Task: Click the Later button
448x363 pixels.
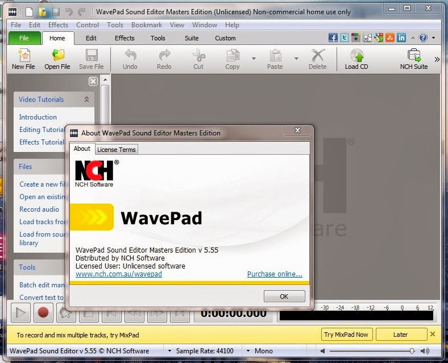Action: click(401, 335)
